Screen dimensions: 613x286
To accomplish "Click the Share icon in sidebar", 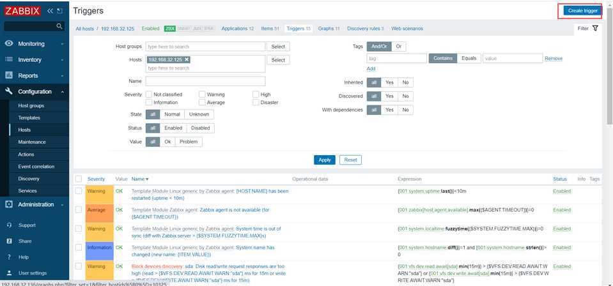I will tap(10, 241).
